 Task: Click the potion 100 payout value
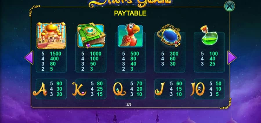click(214, 54)
